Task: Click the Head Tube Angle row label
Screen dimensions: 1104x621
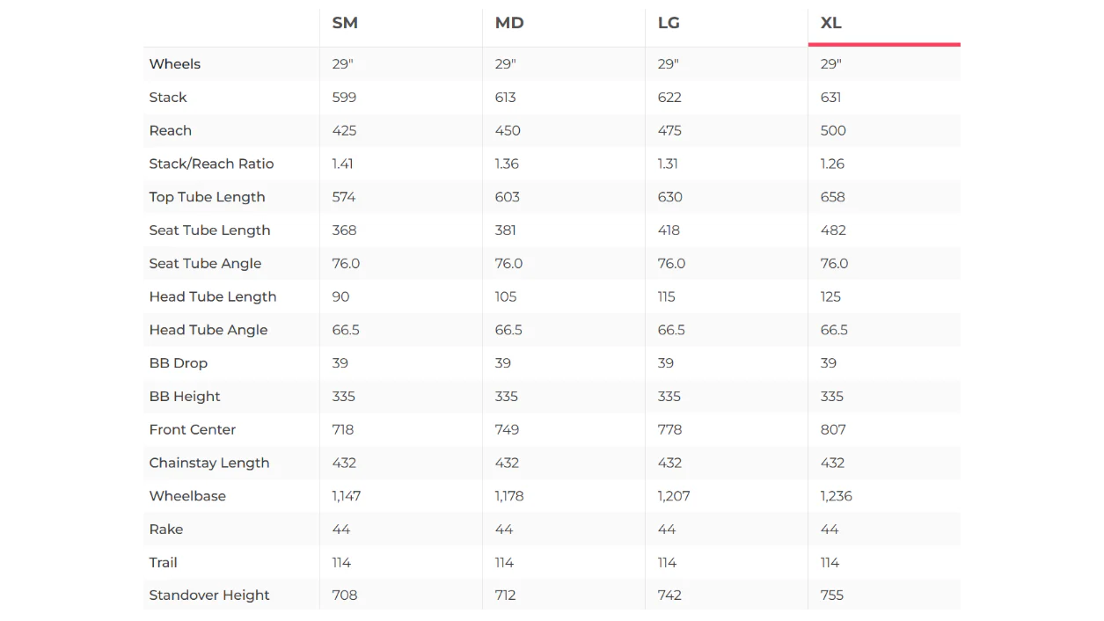Action: coord(208,330)
